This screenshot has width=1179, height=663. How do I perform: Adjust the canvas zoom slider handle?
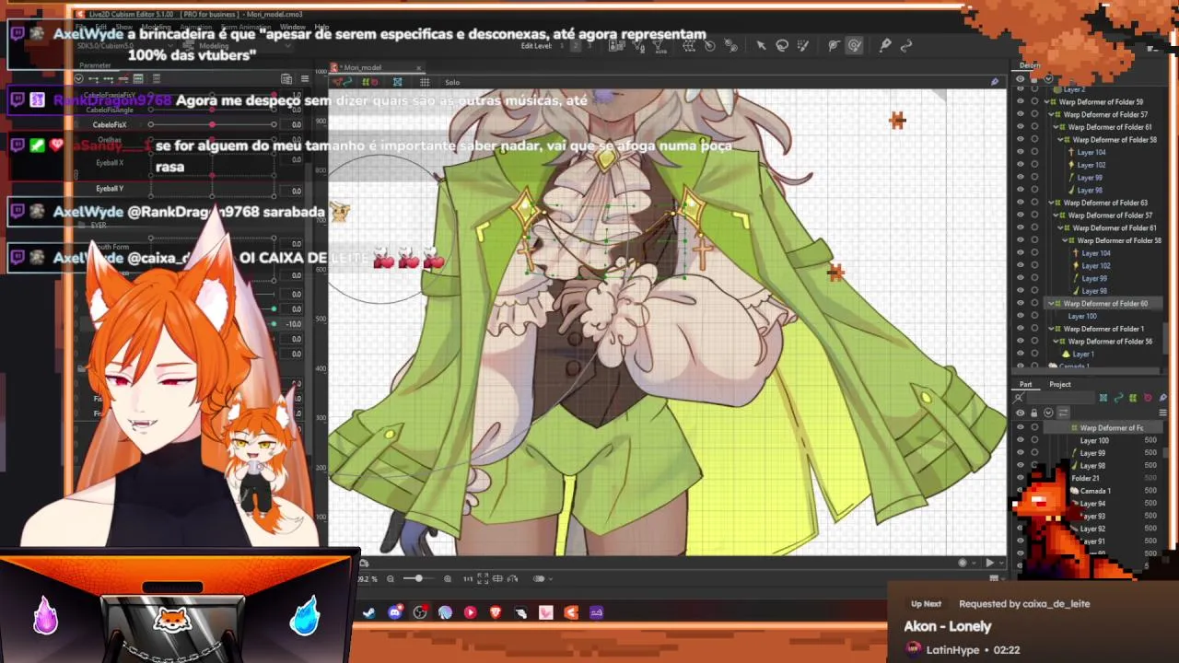click(418, 578)
